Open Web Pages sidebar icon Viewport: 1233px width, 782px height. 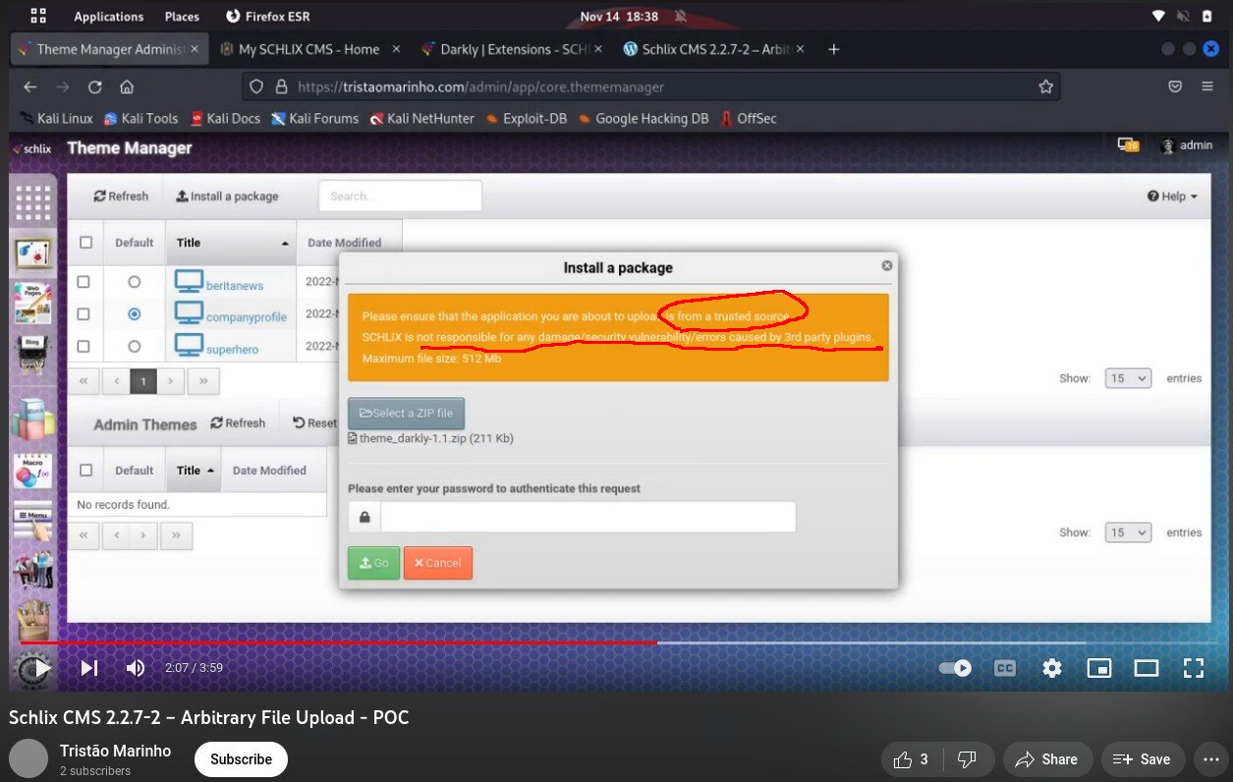click(32, 304)
